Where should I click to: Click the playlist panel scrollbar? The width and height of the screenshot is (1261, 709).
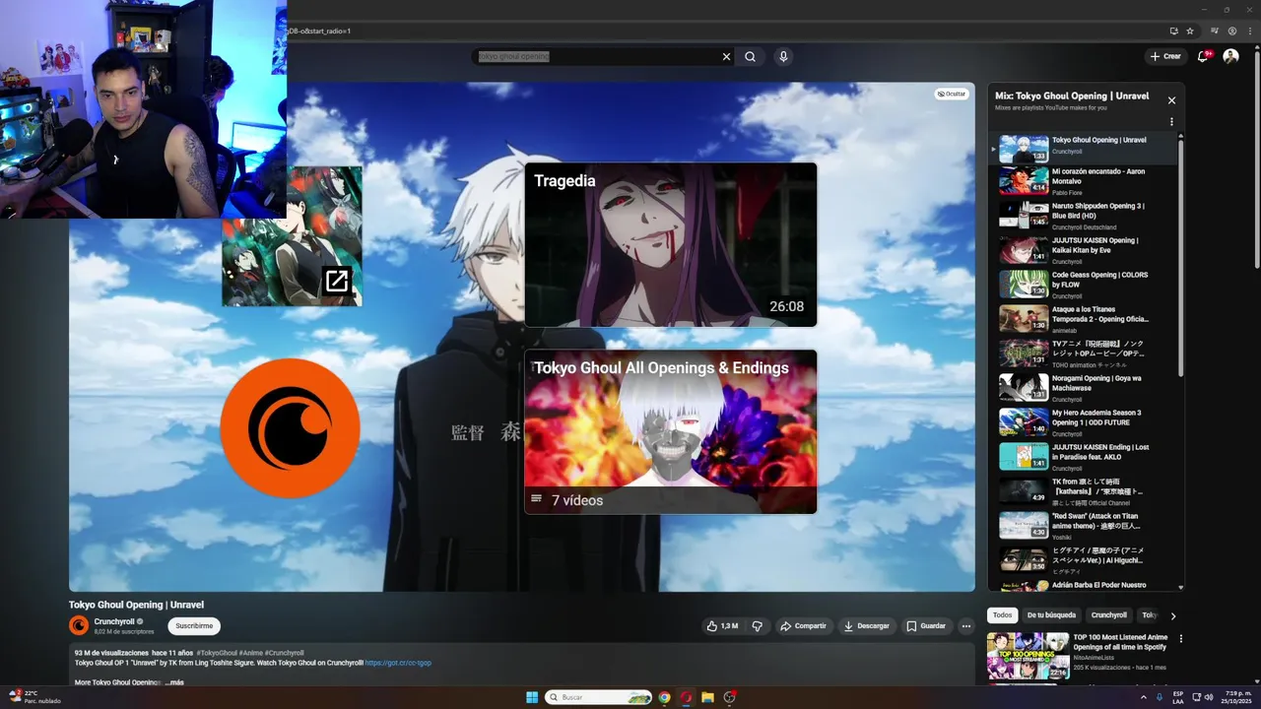click(1181, 256)
